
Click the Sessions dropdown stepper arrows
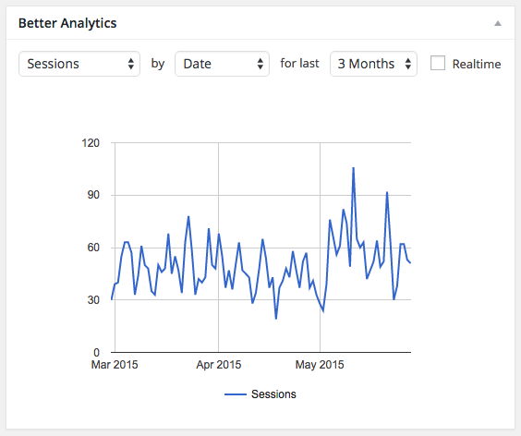click(x=131, y=64)
